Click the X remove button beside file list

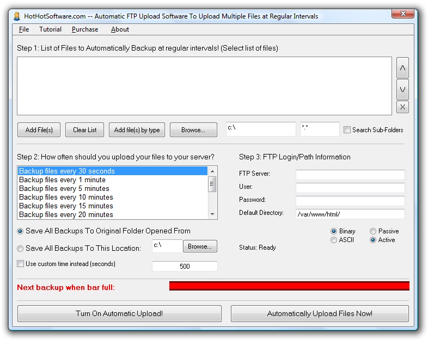point(402,107)
